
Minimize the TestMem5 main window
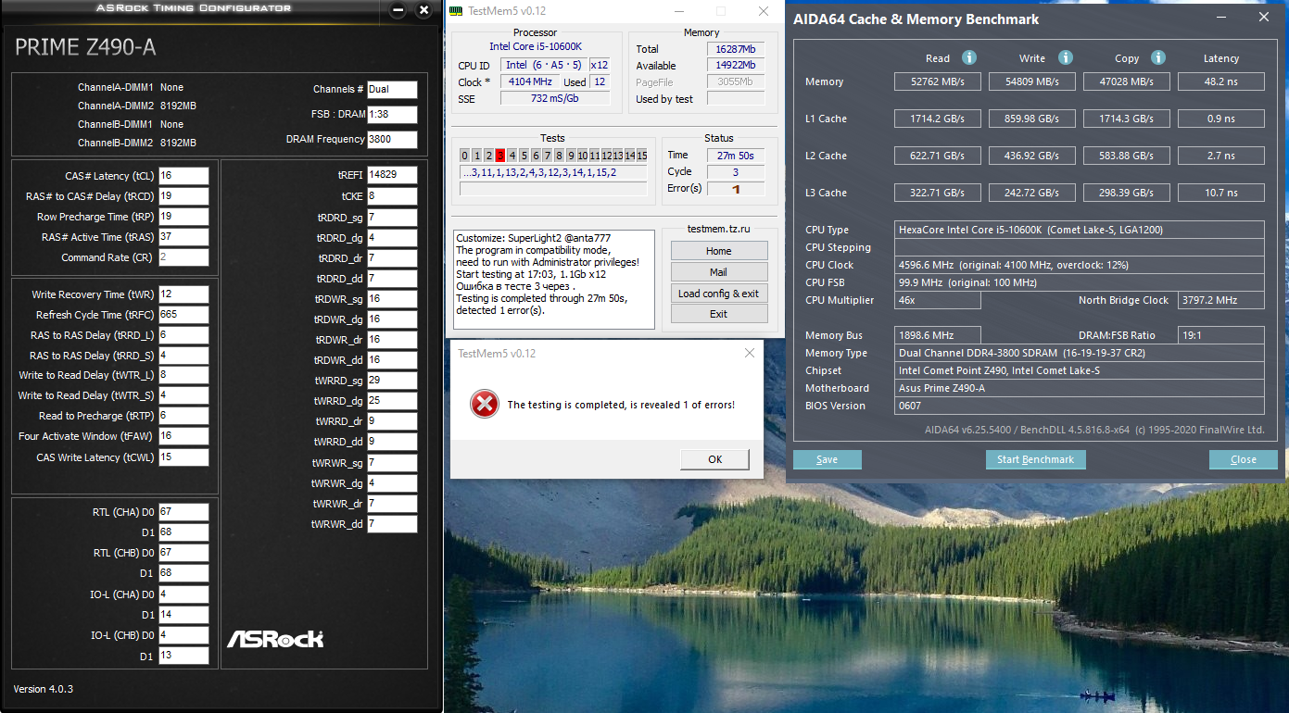click(x=677, y=11)
